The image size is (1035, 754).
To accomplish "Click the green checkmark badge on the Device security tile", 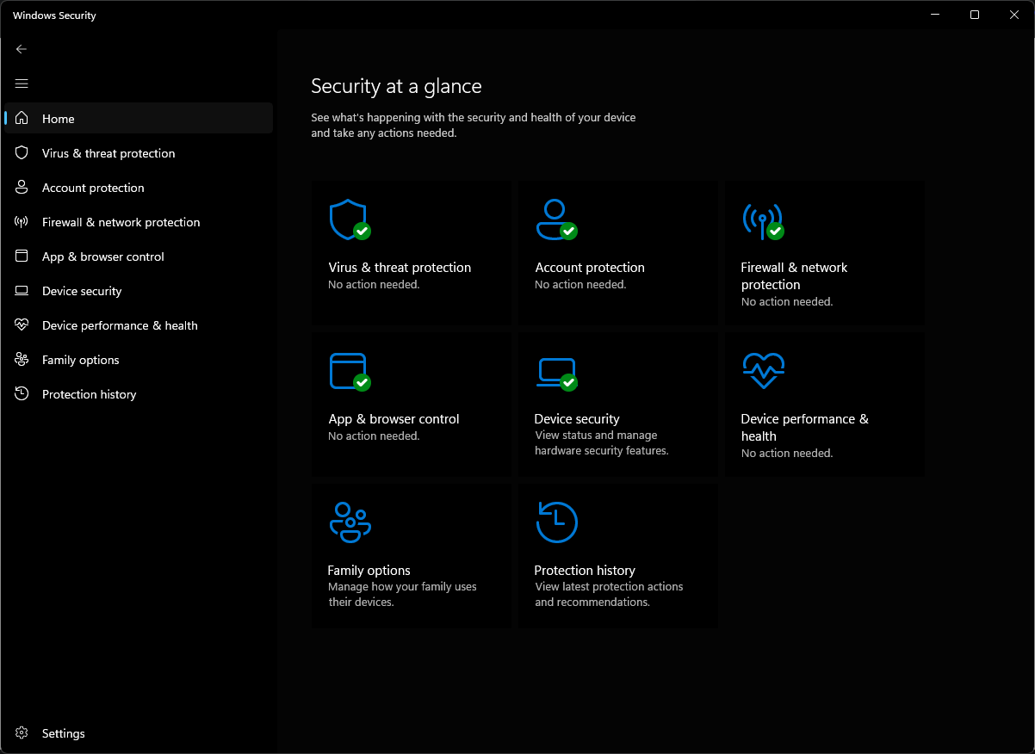I will (568, 382).
